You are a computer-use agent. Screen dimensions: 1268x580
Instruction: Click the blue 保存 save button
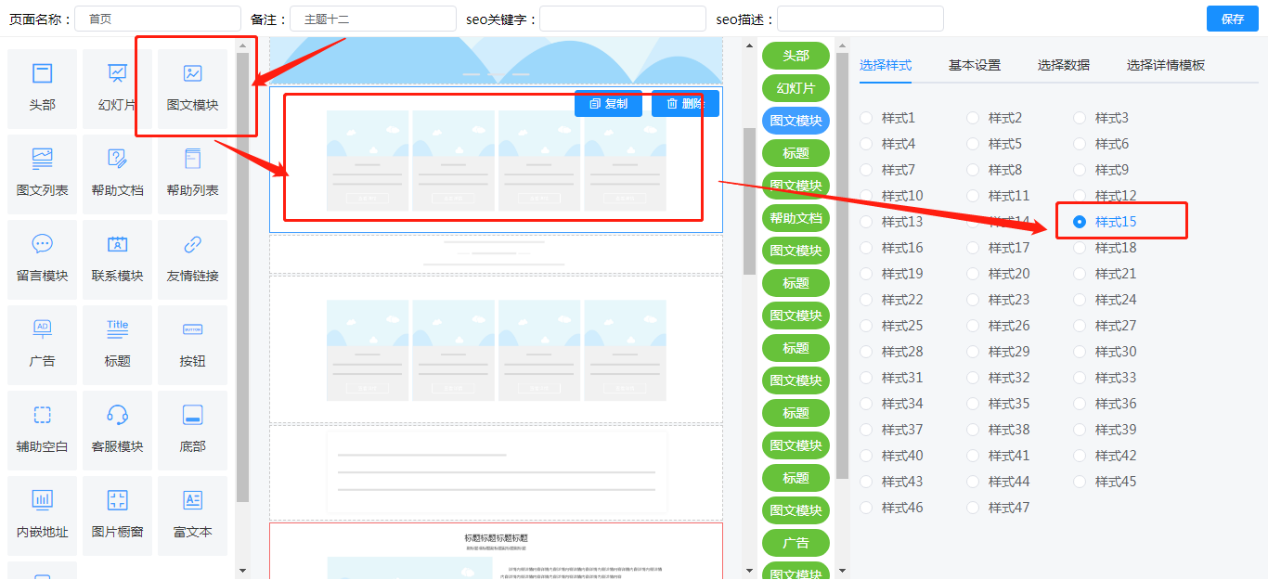tap(1232, 19)
